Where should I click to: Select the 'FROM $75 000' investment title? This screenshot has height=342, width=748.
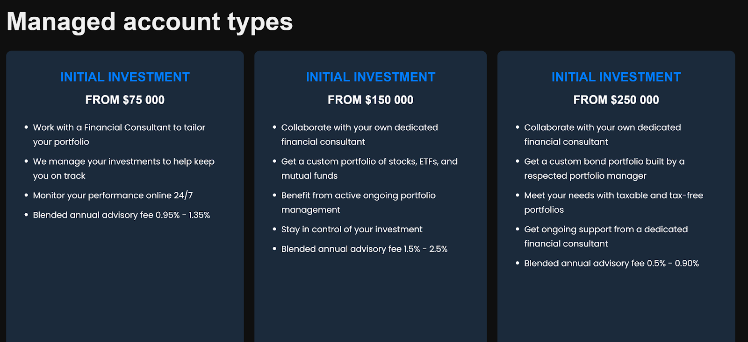[125, 100]
